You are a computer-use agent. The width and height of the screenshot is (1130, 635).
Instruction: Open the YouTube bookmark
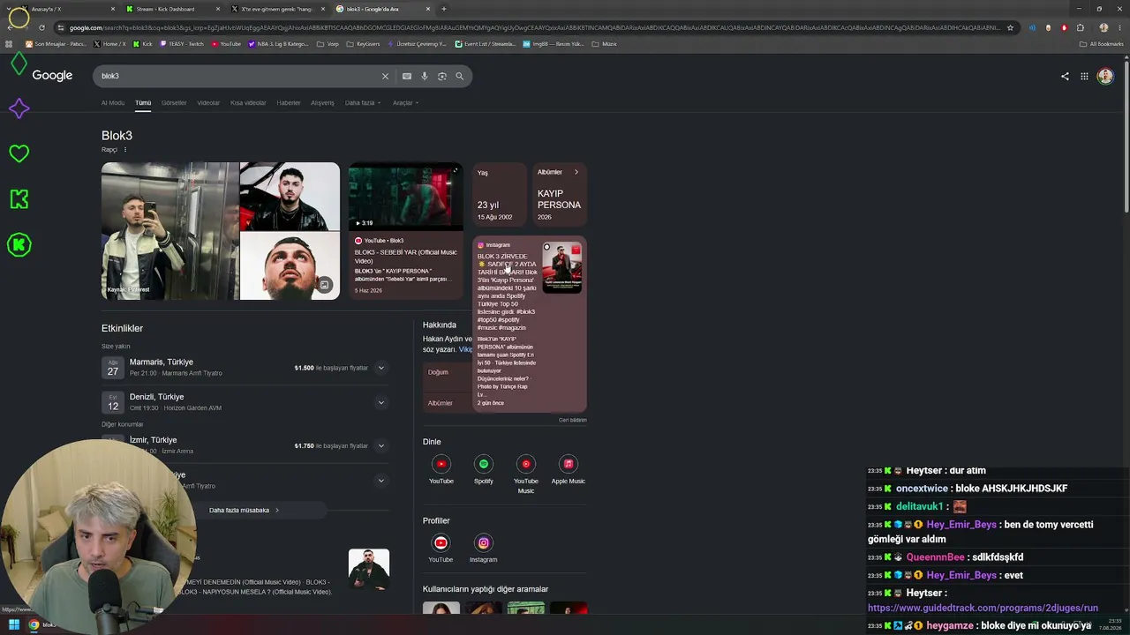(x=225, y=43)
